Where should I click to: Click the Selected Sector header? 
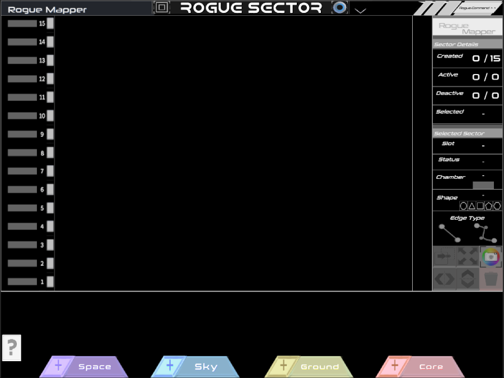point(468,133)
